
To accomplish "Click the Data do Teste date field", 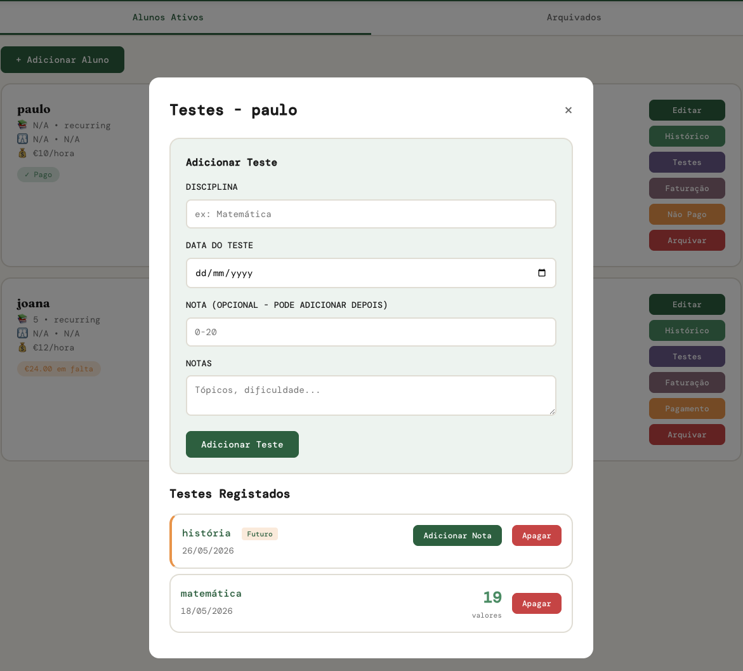I will pyautogui.click(x=371, y=273).
